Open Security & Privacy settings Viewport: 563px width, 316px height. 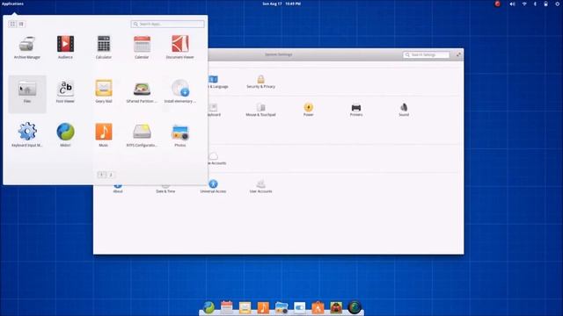[260, 82]
